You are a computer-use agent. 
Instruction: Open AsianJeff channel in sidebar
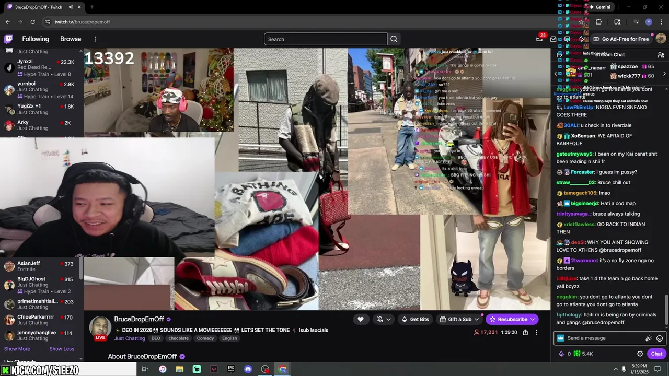click(42, 266)
